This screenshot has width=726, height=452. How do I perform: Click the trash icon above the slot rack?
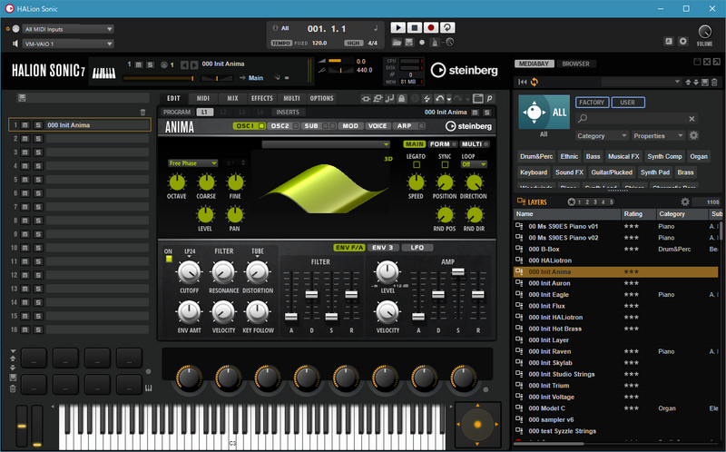click(142, 112)
